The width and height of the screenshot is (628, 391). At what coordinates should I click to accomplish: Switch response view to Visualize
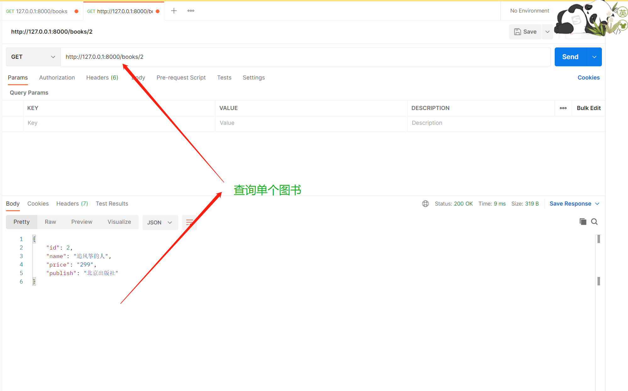click(119, 222)
